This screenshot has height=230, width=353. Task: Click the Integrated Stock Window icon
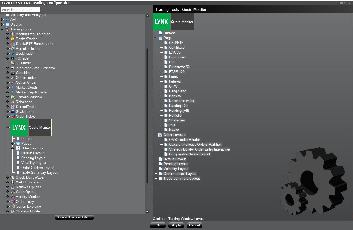click(12, 68)
